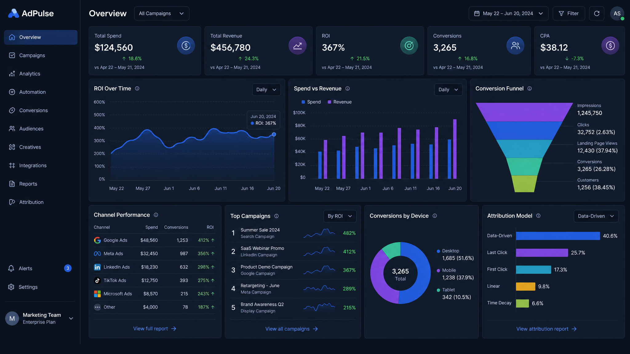Click the Other channel ellipsis icon
The width and height of the screenshot is (630, 354).
tap(97, 307)
